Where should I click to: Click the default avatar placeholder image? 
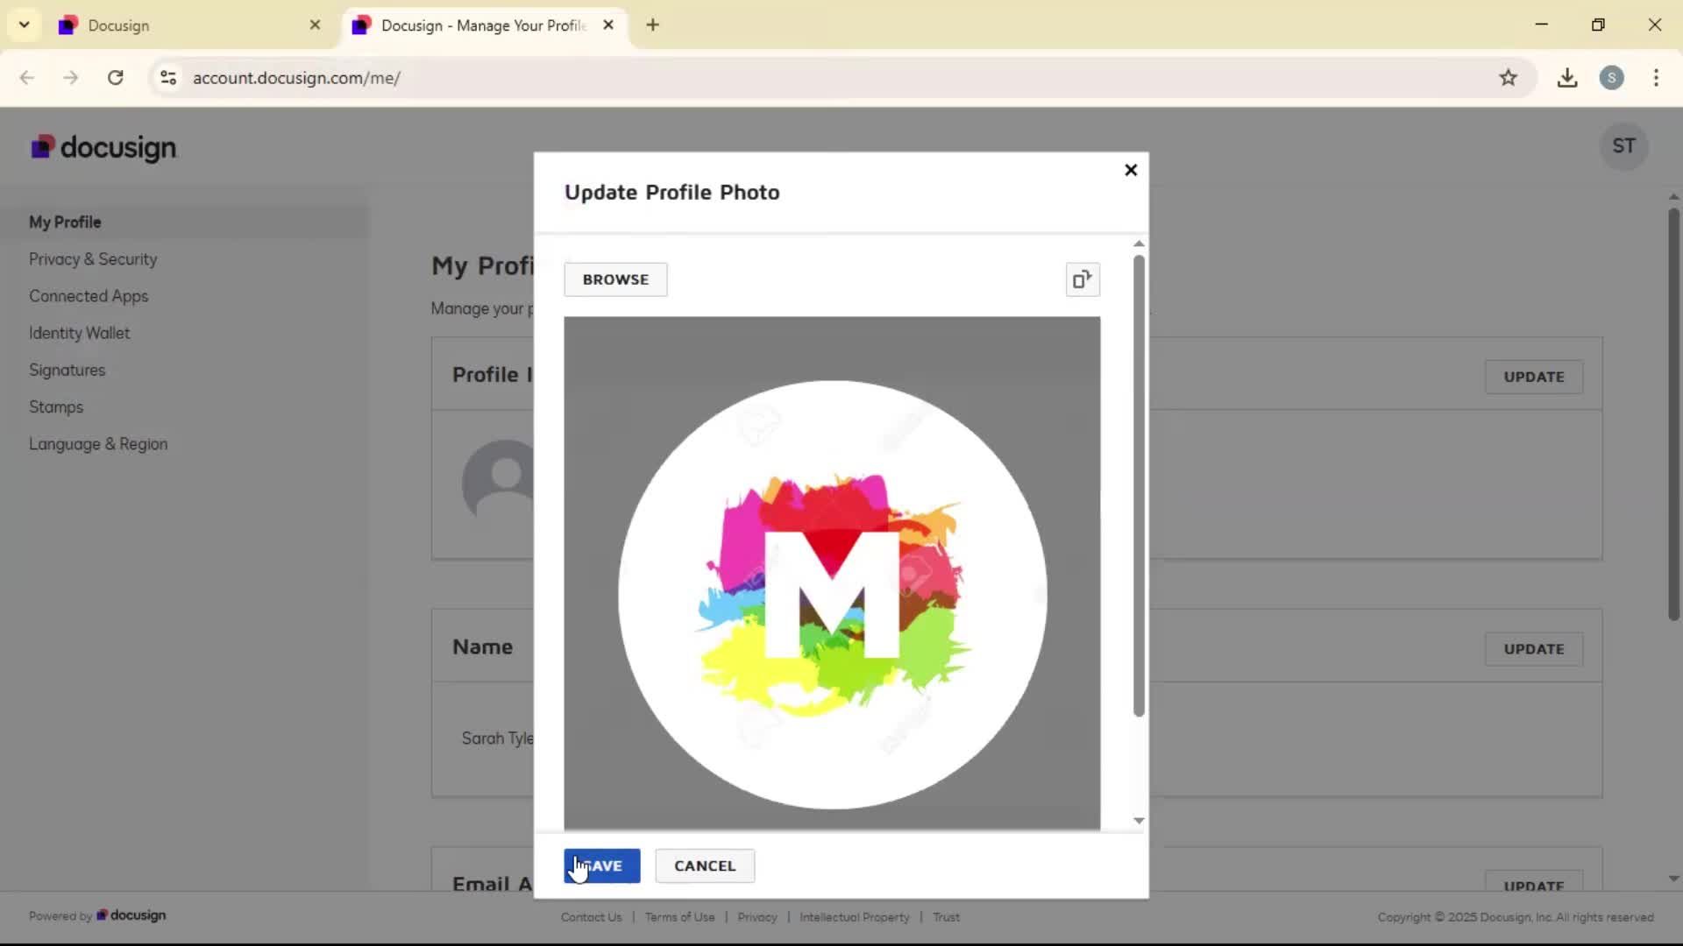(x=498, y=480)
